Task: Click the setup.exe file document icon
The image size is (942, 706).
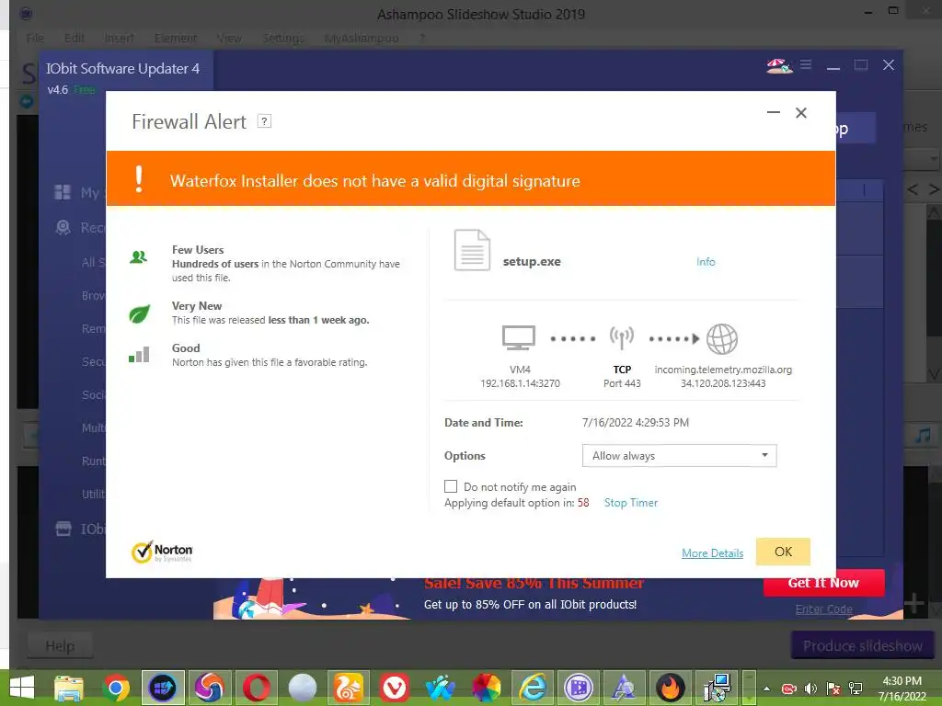Action: coord(472,250)
